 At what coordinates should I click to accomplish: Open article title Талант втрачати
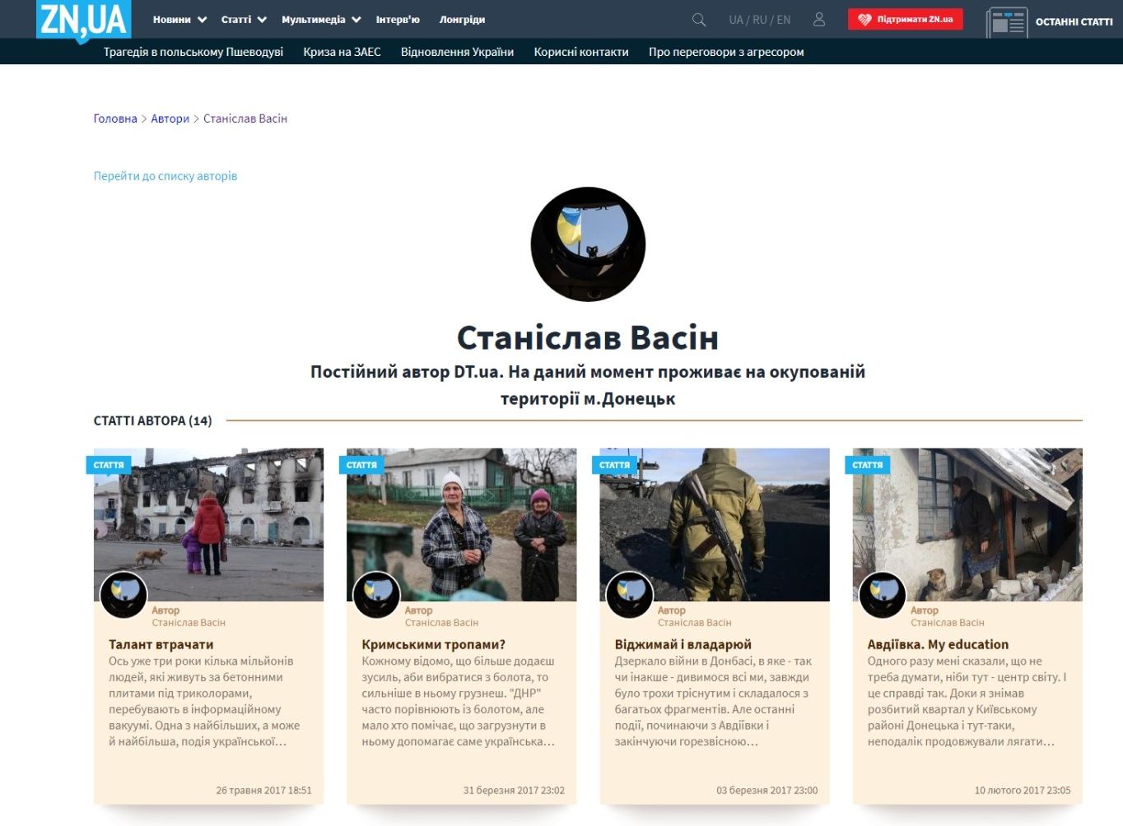(161, 644)
